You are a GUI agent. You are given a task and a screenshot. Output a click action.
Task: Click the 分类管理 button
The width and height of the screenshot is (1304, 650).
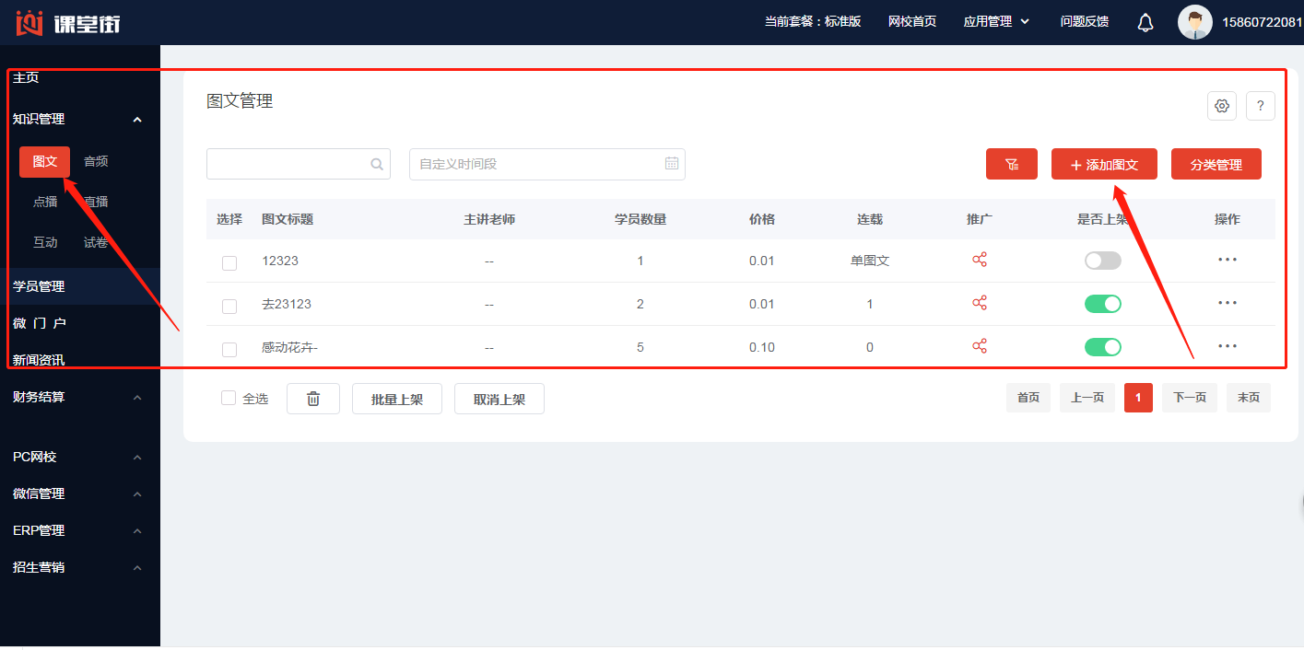coord(1216,165)
